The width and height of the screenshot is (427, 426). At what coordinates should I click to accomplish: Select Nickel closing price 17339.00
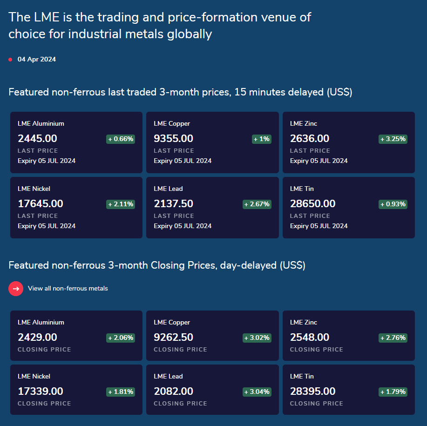pos(41,391)
